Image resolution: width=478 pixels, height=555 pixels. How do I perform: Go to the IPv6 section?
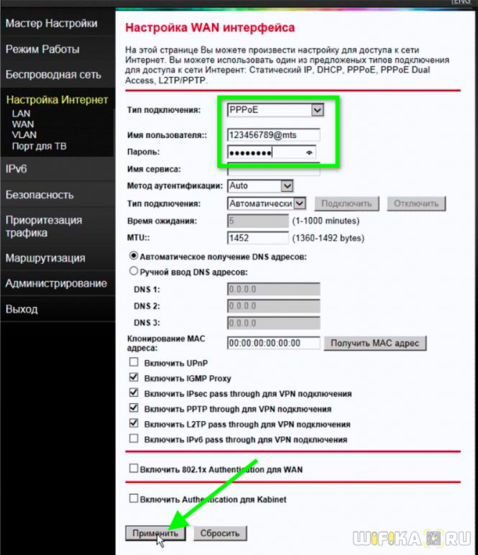[16, 169]
